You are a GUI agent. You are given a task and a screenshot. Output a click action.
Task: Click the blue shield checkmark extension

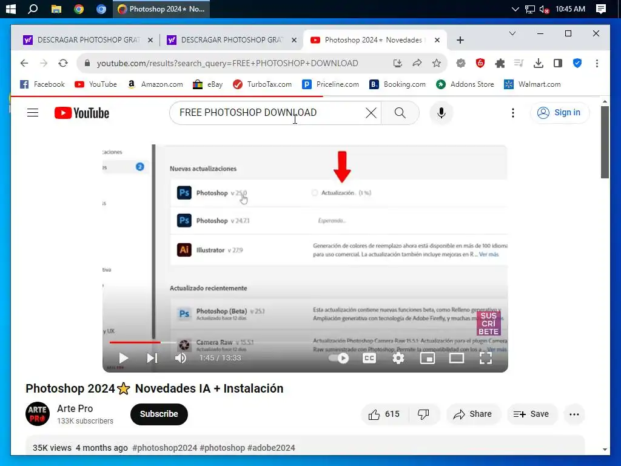pyautogui.click(x=577, y=63)
